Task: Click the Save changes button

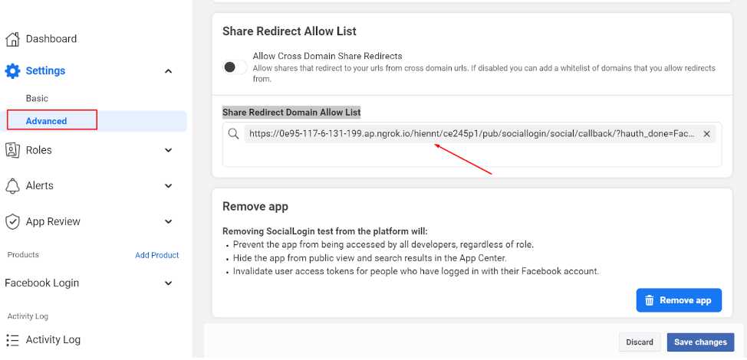Action: pos(700,342)
